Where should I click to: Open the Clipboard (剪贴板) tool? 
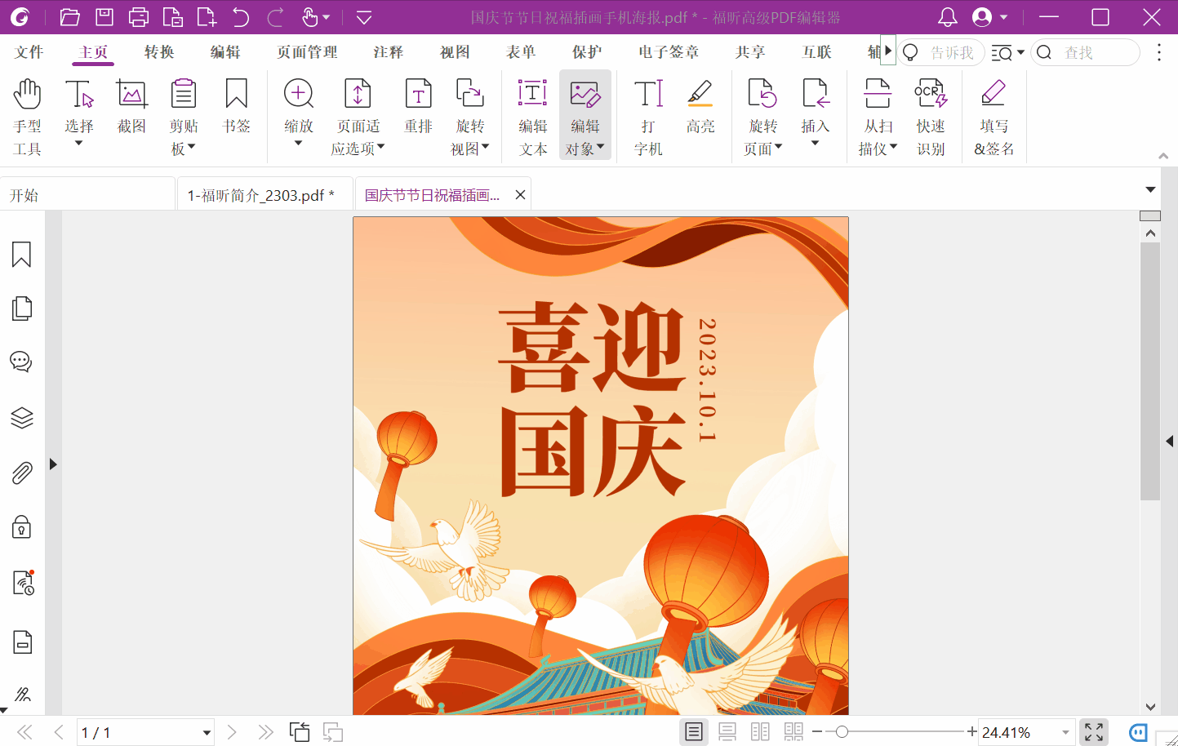[x=184, y=116]
